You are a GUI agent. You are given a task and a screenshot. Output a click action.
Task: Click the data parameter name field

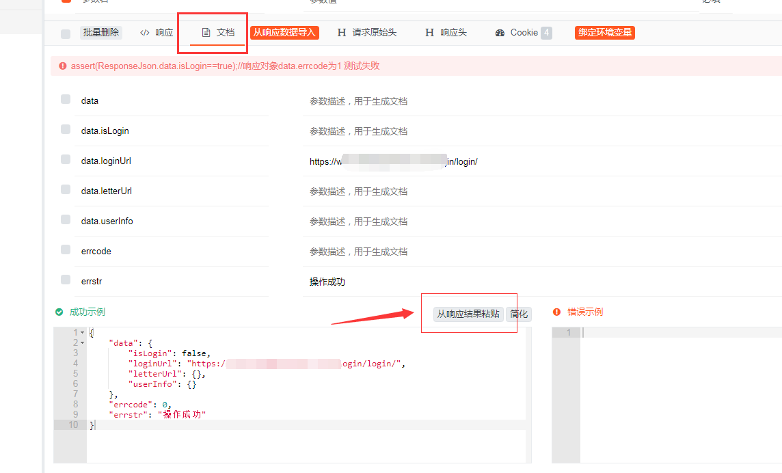pos(172,100)
